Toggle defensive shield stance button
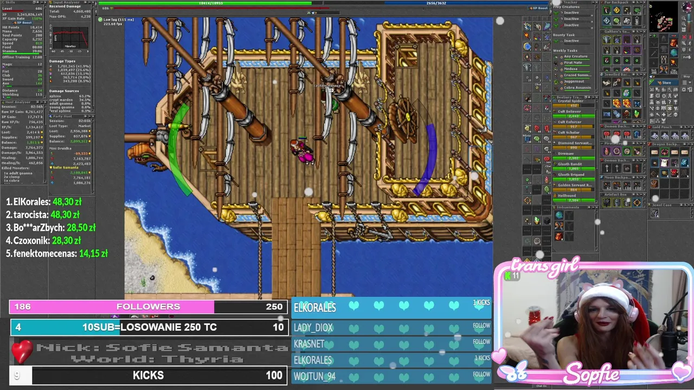The height and width of the screenshot is (390, 694). tap(684, 50)
